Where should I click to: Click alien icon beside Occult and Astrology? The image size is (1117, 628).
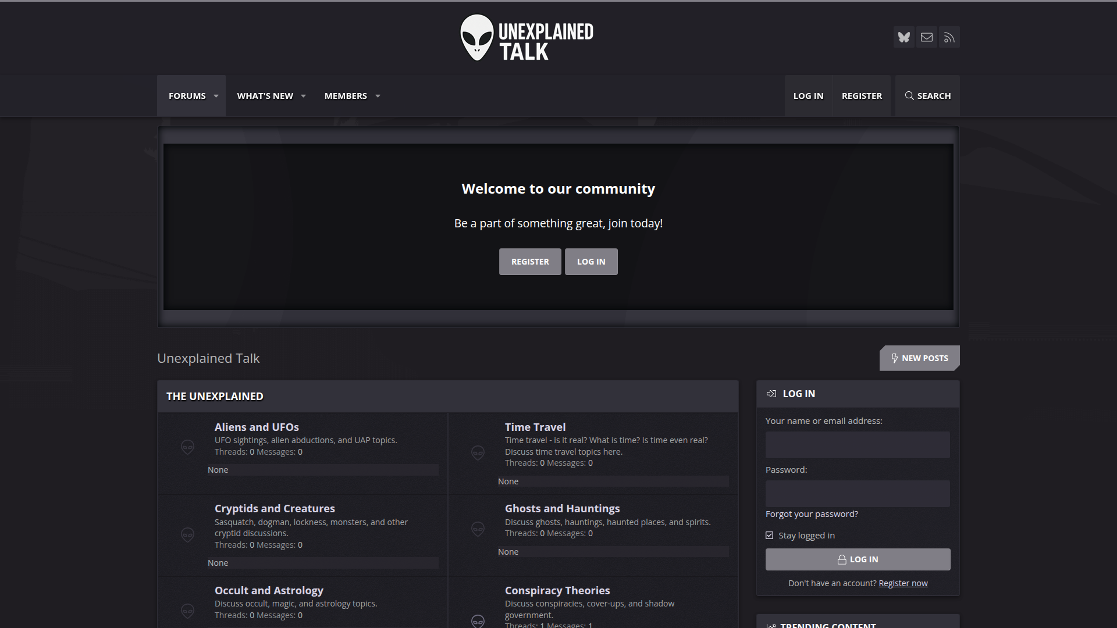(187, 610)
